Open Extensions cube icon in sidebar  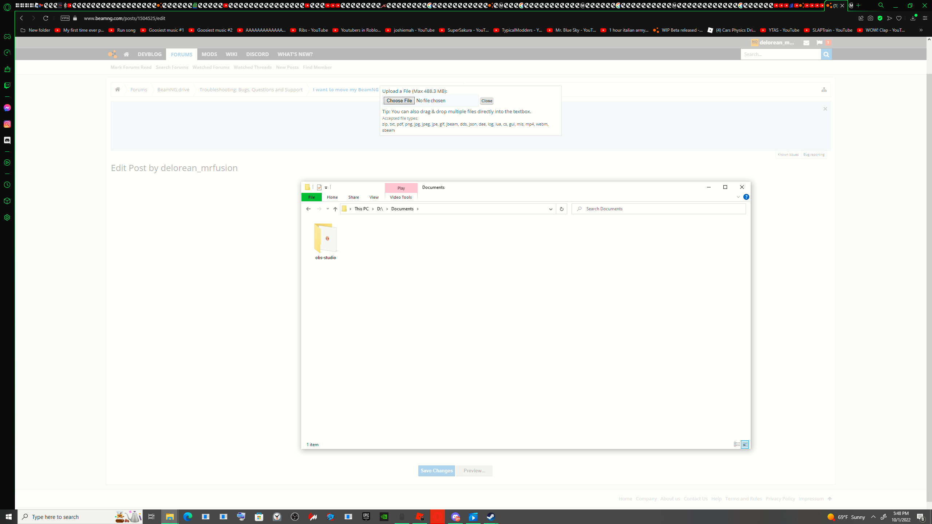(x=7, y=201)
